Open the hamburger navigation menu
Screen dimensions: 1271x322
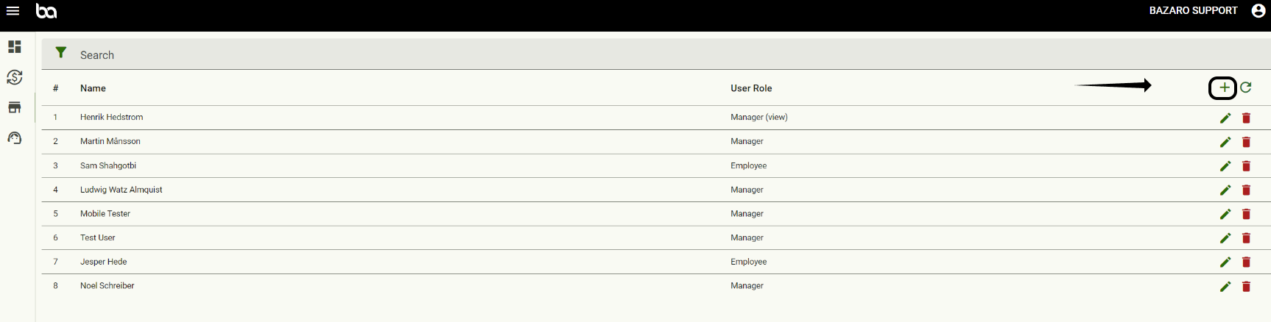pos(13,11)
